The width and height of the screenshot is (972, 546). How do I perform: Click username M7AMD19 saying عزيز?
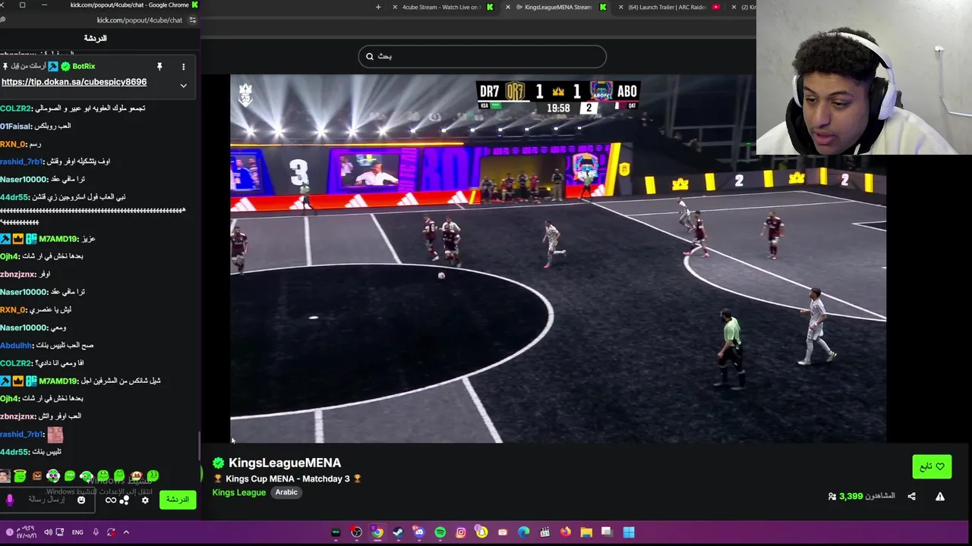point(58,239)
